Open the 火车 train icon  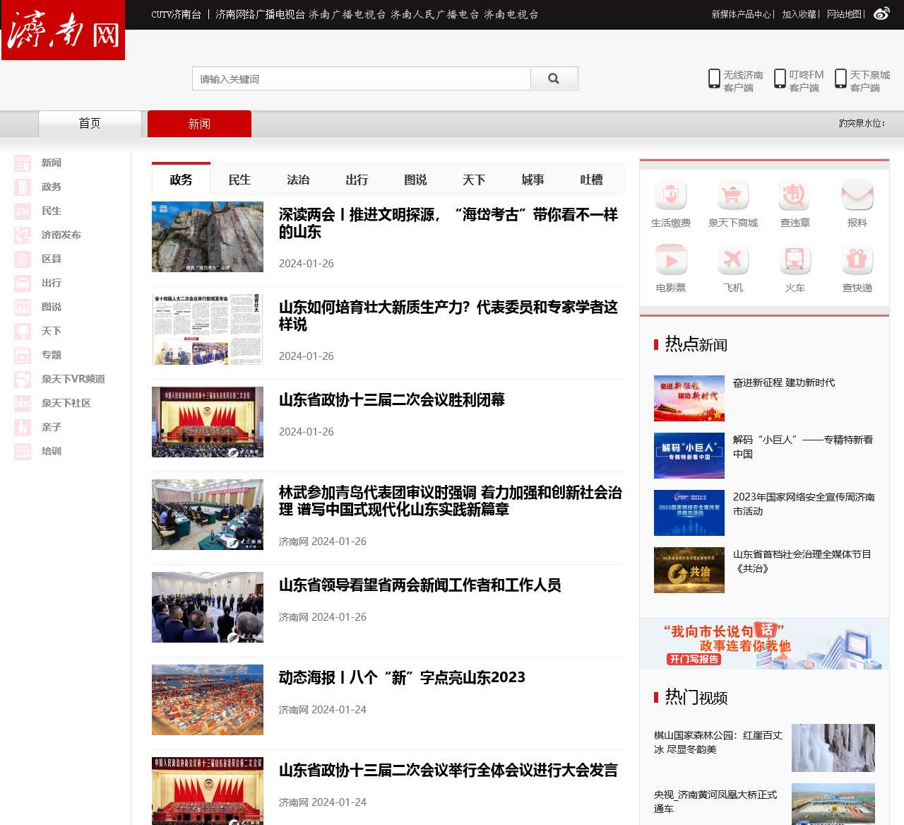tap(795, 261)
